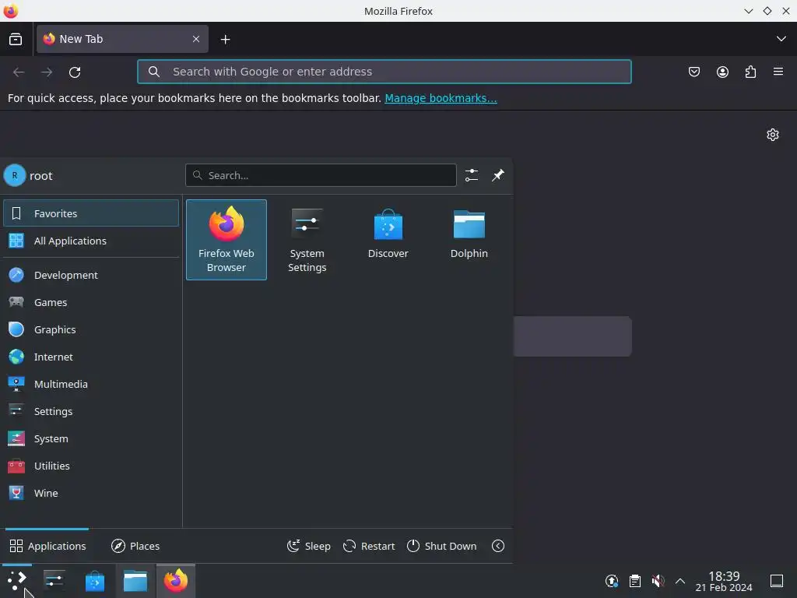Open System Settings from the taskbar
This screenshot has width=797, height=598.
coord(54,580)
